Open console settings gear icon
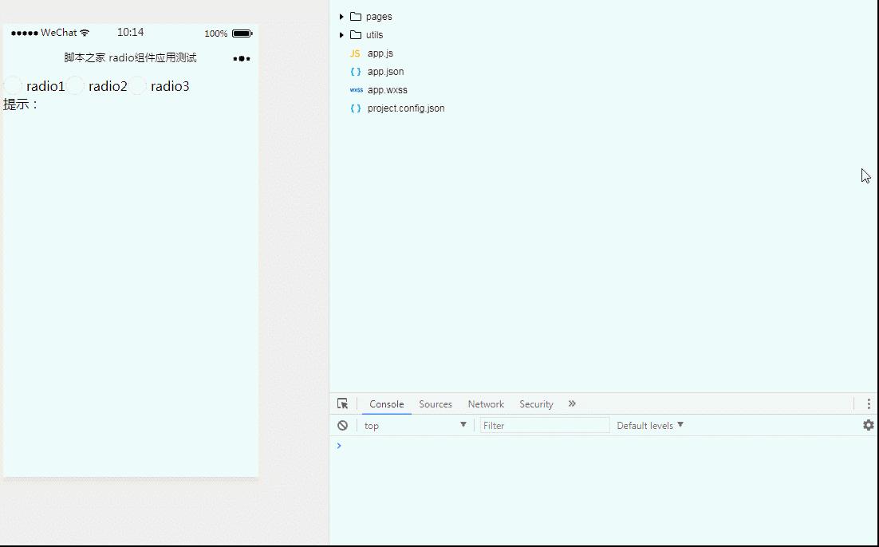This screenshot has width=879, height=547. tap(868, 426)
